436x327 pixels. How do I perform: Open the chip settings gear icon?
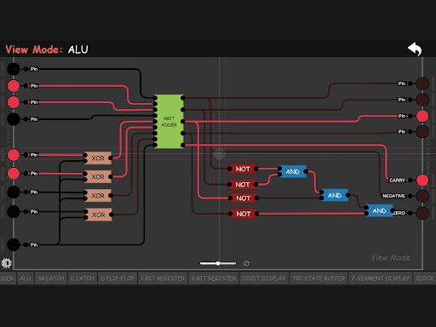pyautogui.click(x=6, y=263)
